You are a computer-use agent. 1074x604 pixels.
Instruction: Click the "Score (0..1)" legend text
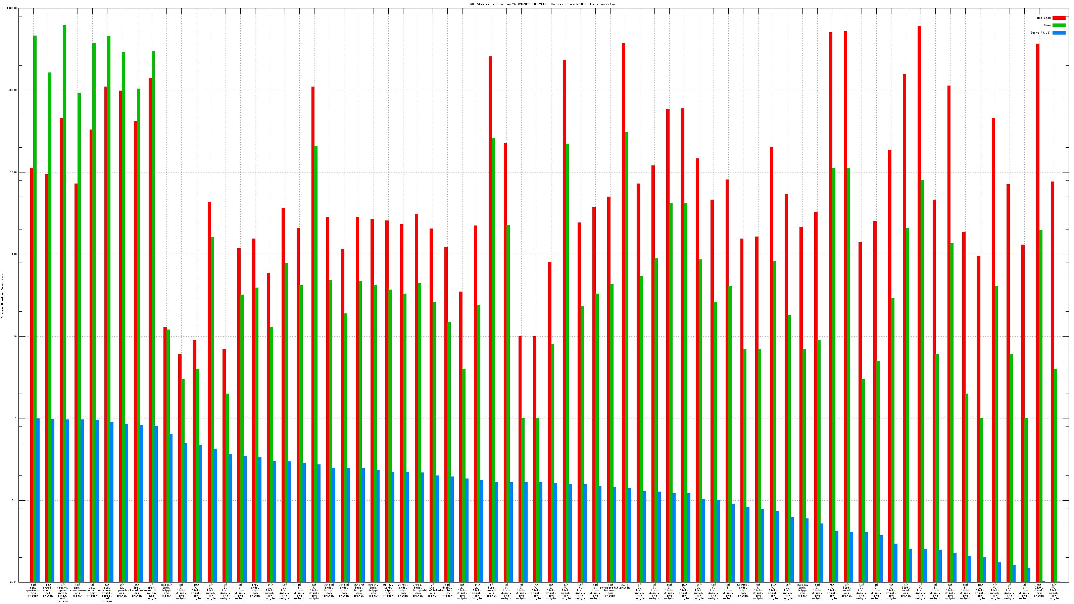coord(1040,33)
